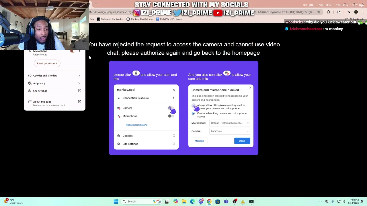Click the Chrome profile avatar
Viewport: 367px width, 206px height.
click(356, 12)
